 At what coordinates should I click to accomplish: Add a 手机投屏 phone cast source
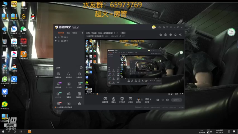point(122,100)
